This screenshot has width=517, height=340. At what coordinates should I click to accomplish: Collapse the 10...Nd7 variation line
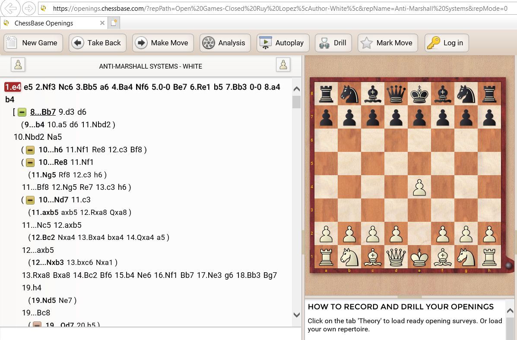[x=30, y=200]
